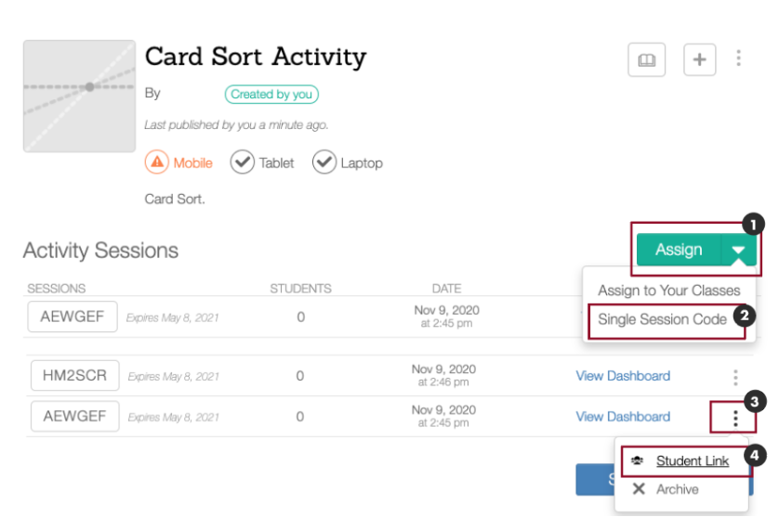Click the Mobile warning icon
This screenshot has height=530, width=779.
157,162
